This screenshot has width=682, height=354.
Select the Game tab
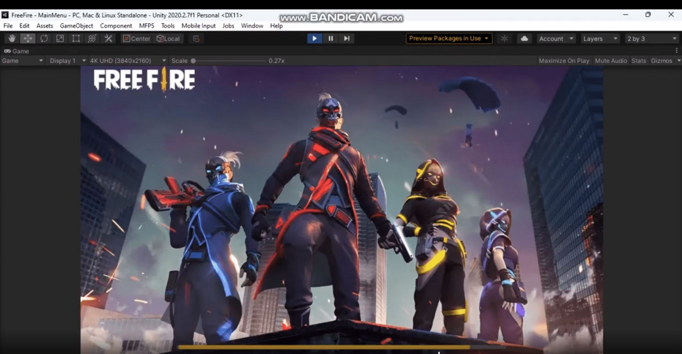coord(16,51)
